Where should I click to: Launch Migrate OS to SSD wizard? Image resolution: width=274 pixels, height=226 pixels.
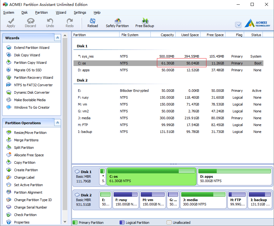point(28,70)
